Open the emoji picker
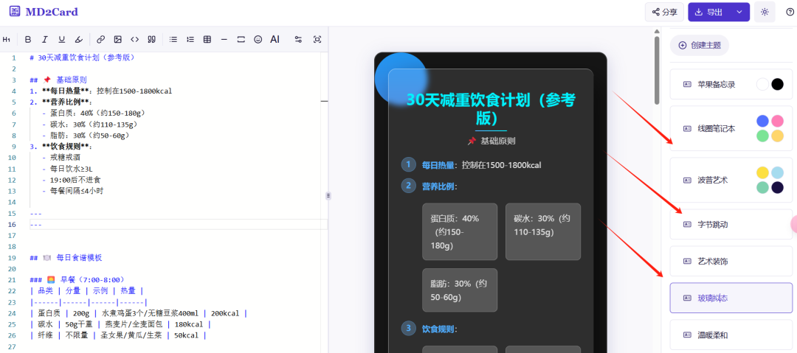This screenshot has width=797, height=353. (258, 39)
